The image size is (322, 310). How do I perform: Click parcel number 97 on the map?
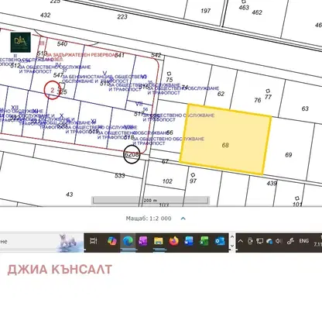(x=193, y=181)
